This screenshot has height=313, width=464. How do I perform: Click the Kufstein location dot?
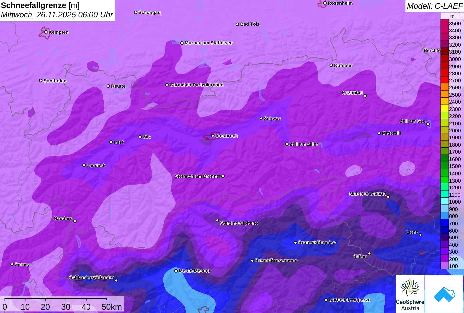point(331,65)
